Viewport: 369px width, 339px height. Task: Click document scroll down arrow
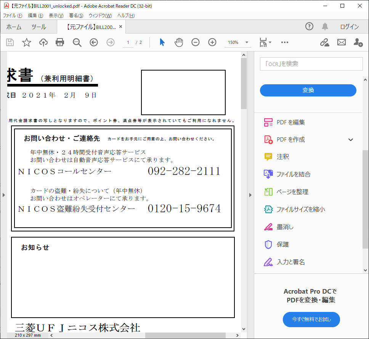(244, 329)
